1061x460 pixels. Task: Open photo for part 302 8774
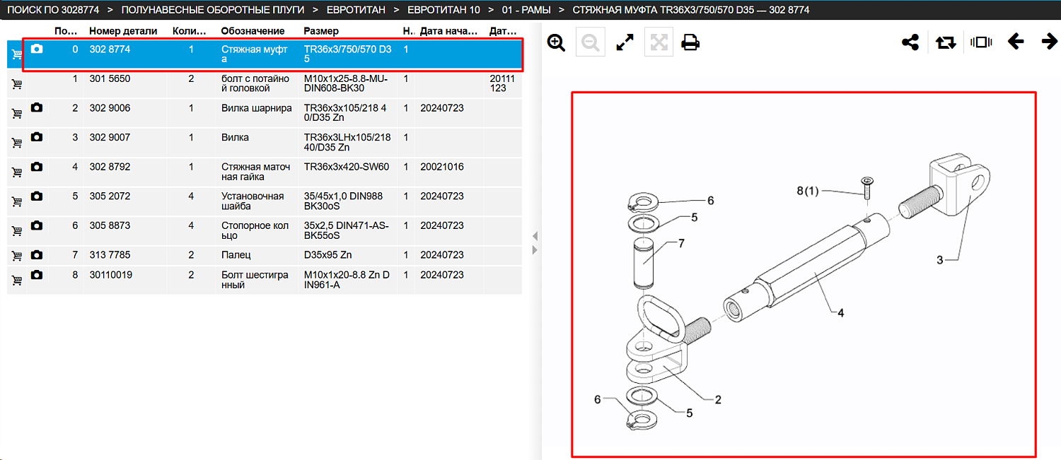(37, 49)
